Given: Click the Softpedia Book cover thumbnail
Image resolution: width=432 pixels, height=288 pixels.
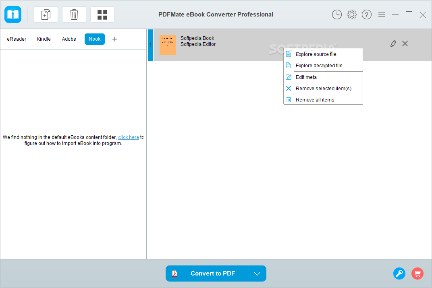Looking at the screenshot, I should click(x=168, y=45).
